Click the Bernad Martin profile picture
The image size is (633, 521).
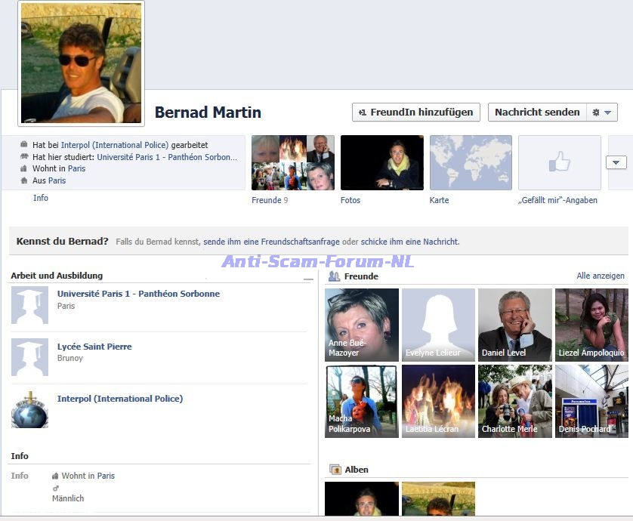point(81,63)
